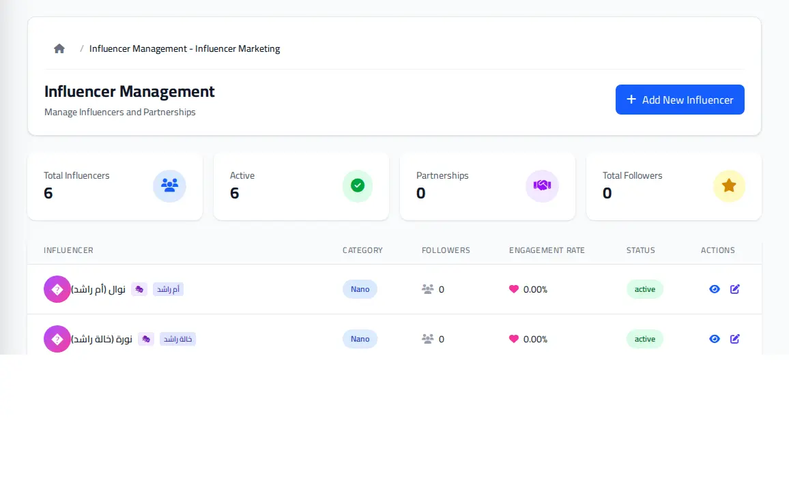Click the mask icon beside نوال
Screen dimensions: 789x491
[139, 289]
